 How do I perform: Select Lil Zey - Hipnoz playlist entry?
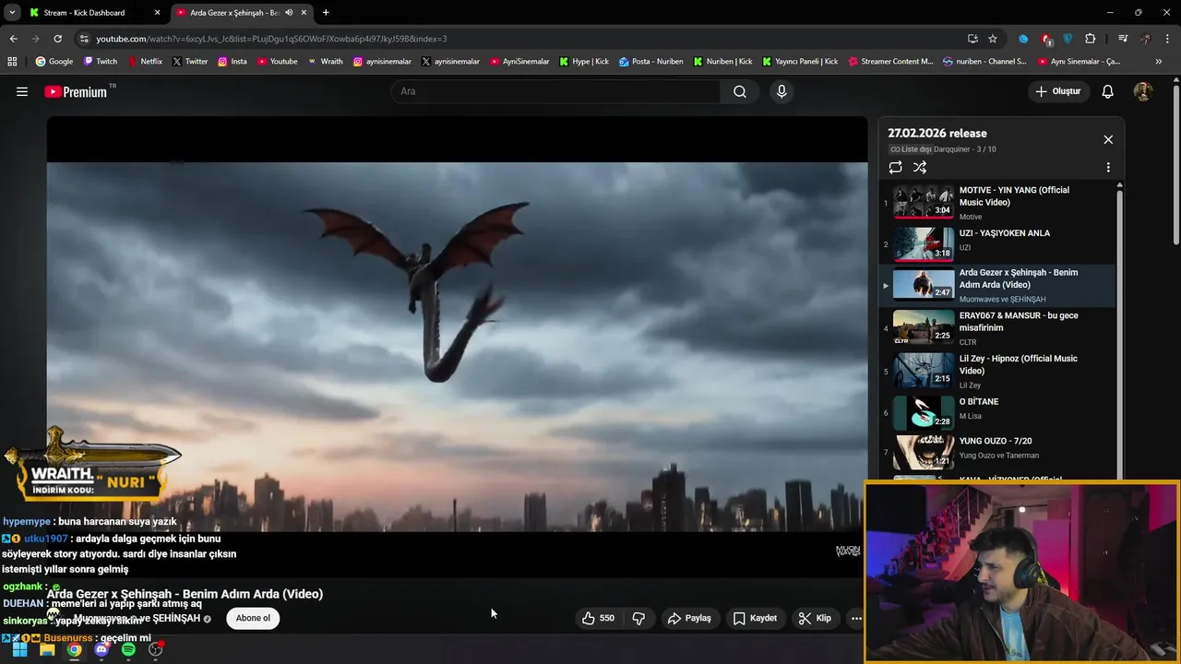[996, 371]
